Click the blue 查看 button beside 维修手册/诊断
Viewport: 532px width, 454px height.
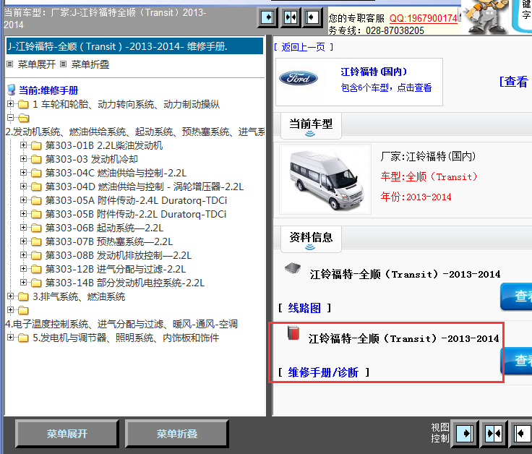[516, 360]
